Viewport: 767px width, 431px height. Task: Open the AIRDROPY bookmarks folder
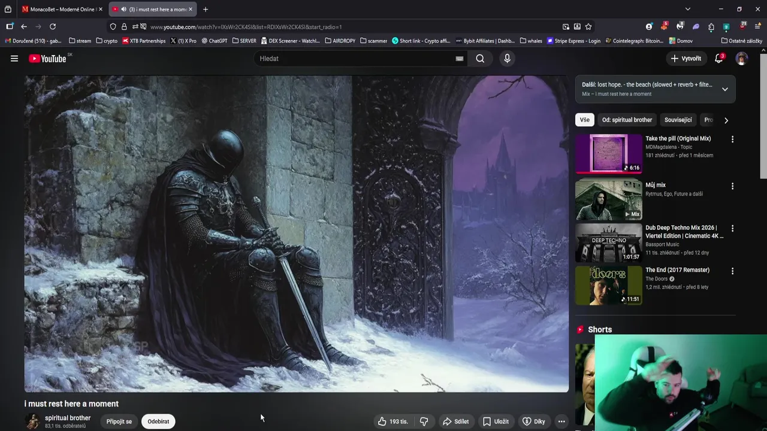[x=340, y=41]
